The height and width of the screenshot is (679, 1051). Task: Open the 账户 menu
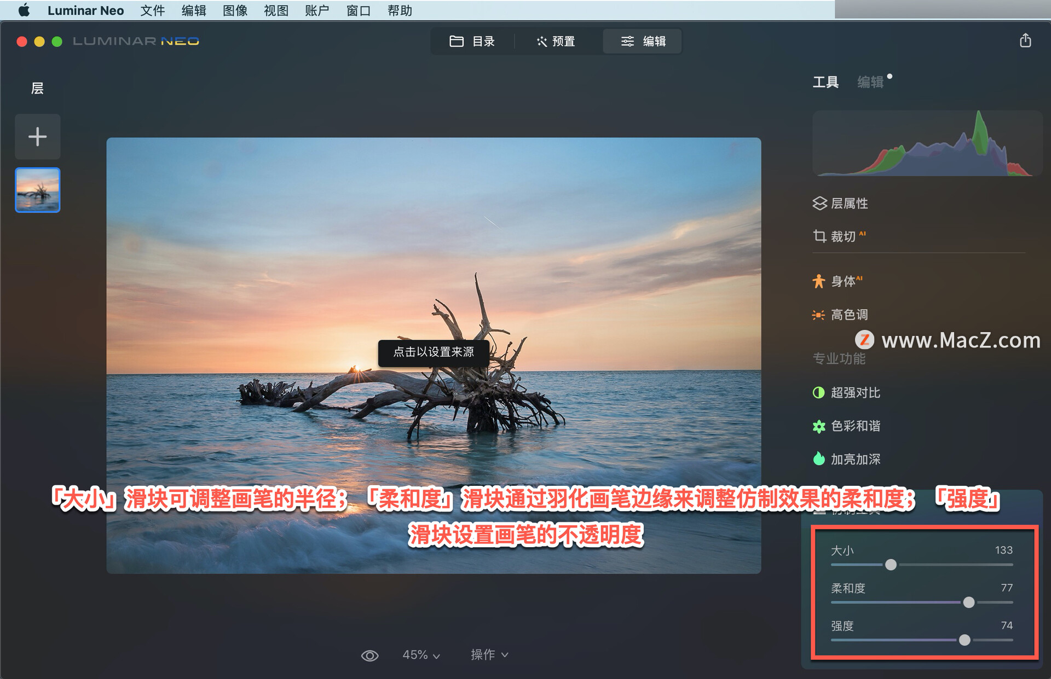point(317,10)
